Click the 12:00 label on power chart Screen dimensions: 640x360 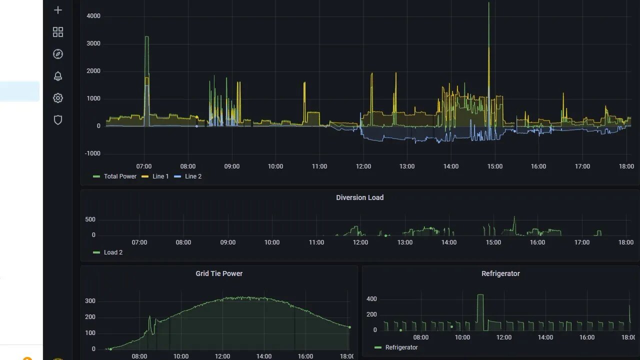[x=363, y=166]
